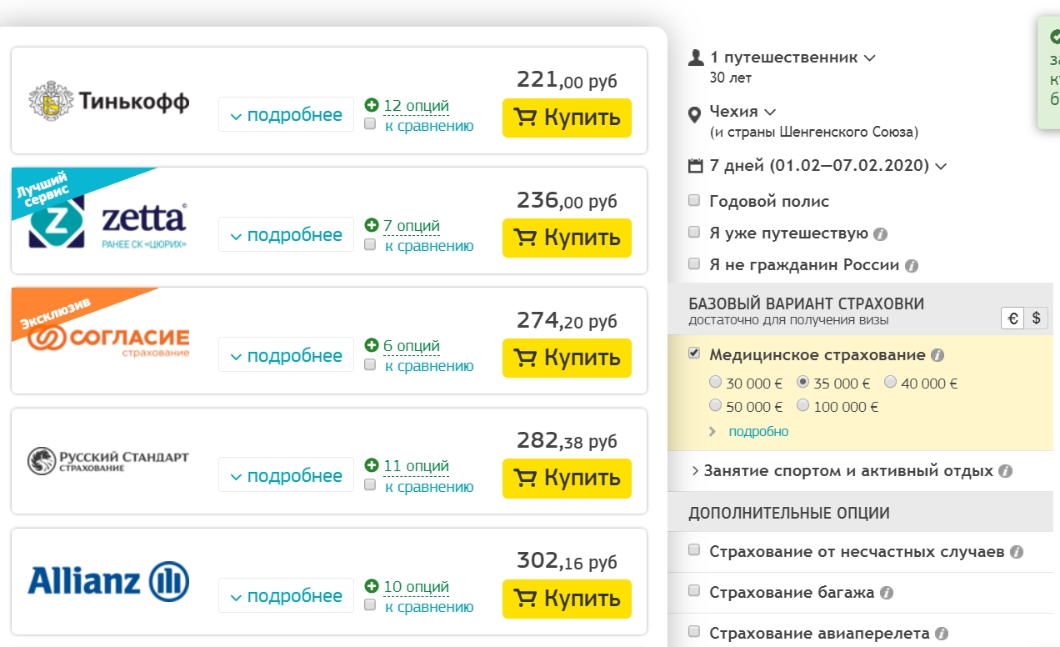Expand подробнее for Tinkoff offer

point(286,115)
